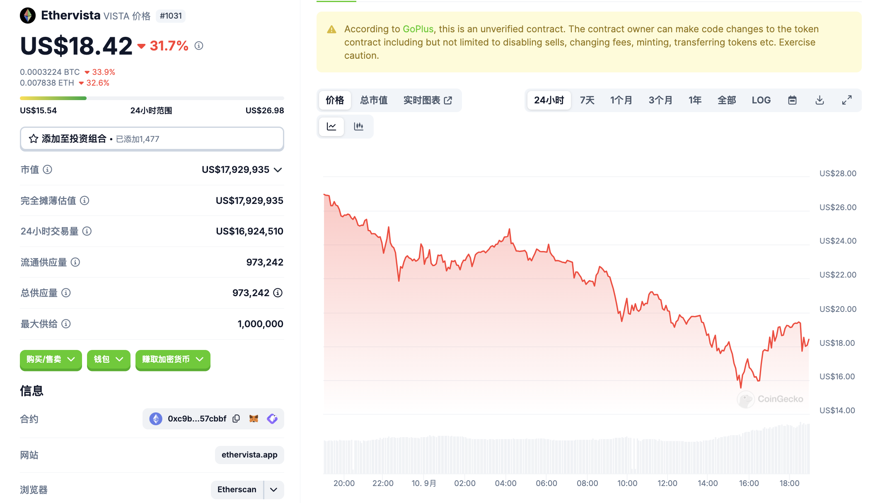880x503 pixels.
Task: Select the line chart view icon
Action: click(331, 127)
